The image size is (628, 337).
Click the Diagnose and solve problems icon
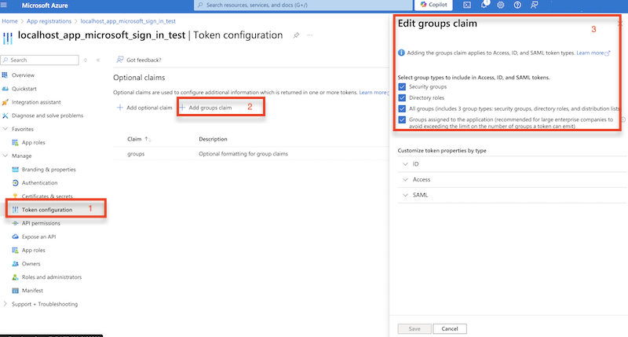tap(5, 115)
